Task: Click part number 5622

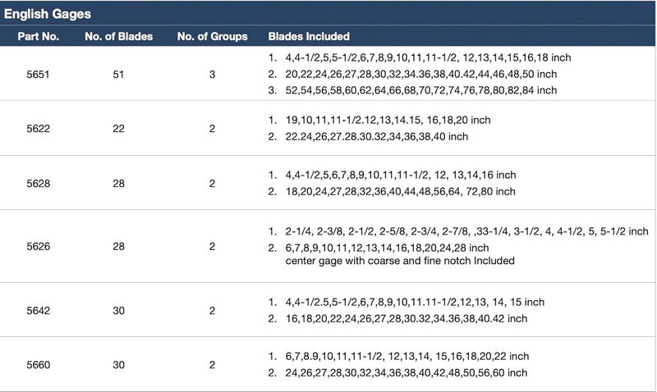Action: 38,129
